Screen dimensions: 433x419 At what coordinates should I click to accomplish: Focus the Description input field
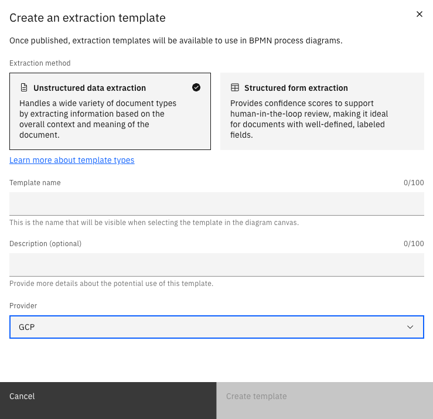click(x=217, y=264)
